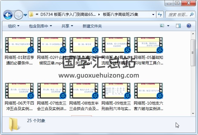Select video thumbnail 网络班-02什么时候现正缘
Image resolution: width=198 pixels, height=135 pixels.
(x=52, y=45)
